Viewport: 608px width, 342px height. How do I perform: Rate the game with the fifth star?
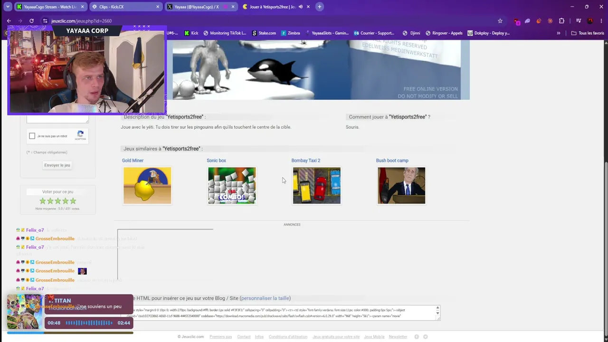click(x=73, y=201)
